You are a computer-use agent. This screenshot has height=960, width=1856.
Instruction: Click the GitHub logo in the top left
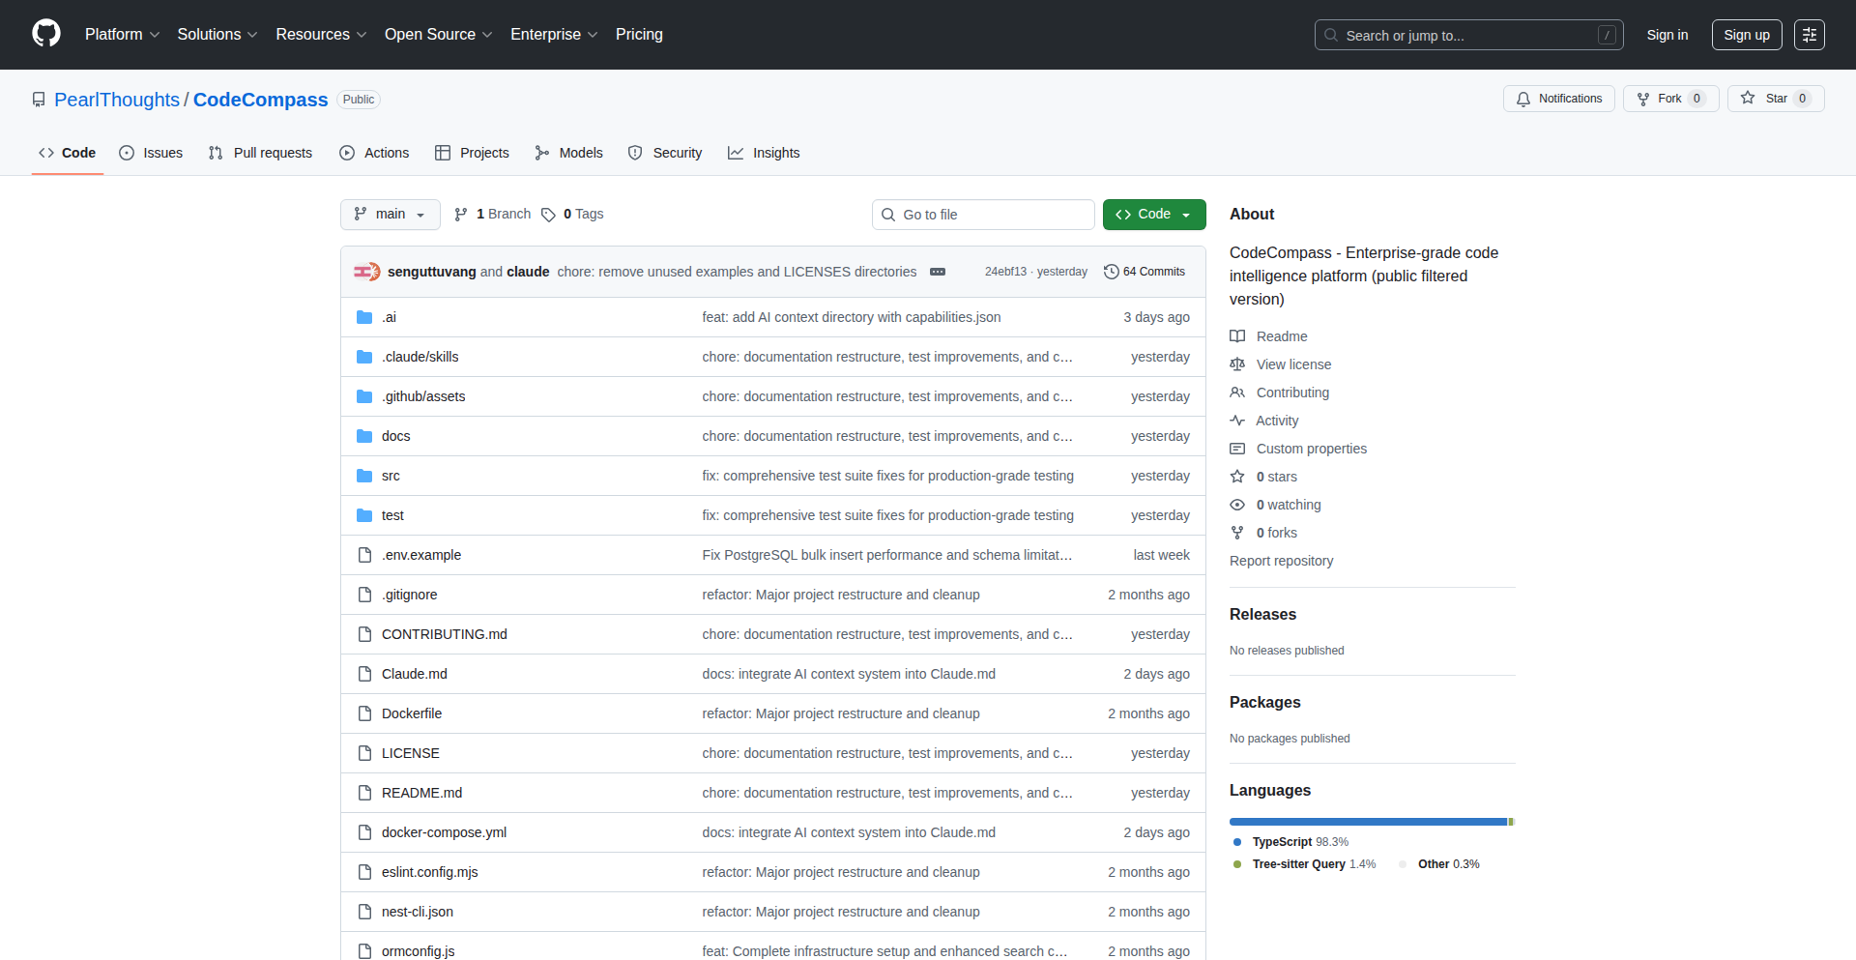[x=44, y=34]
